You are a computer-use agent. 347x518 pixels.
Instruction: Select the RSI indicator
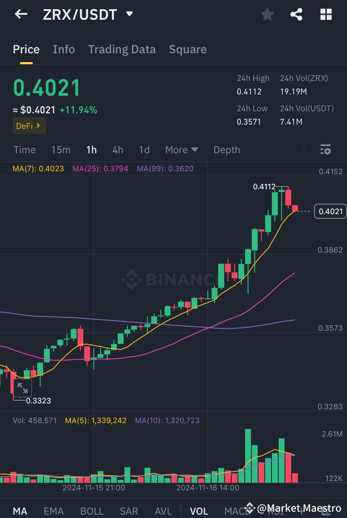coord(276,511)
